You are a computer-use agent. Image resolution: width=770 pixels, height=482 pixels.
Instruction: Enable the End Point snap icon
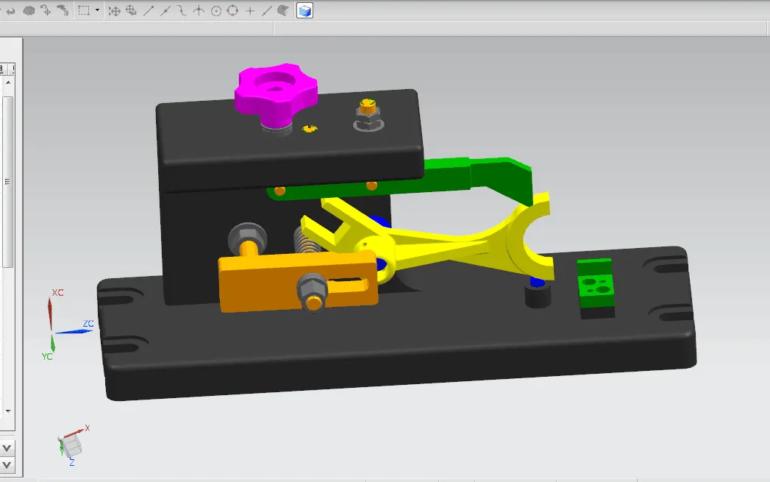pyautogui.click(x=149, y=10)
